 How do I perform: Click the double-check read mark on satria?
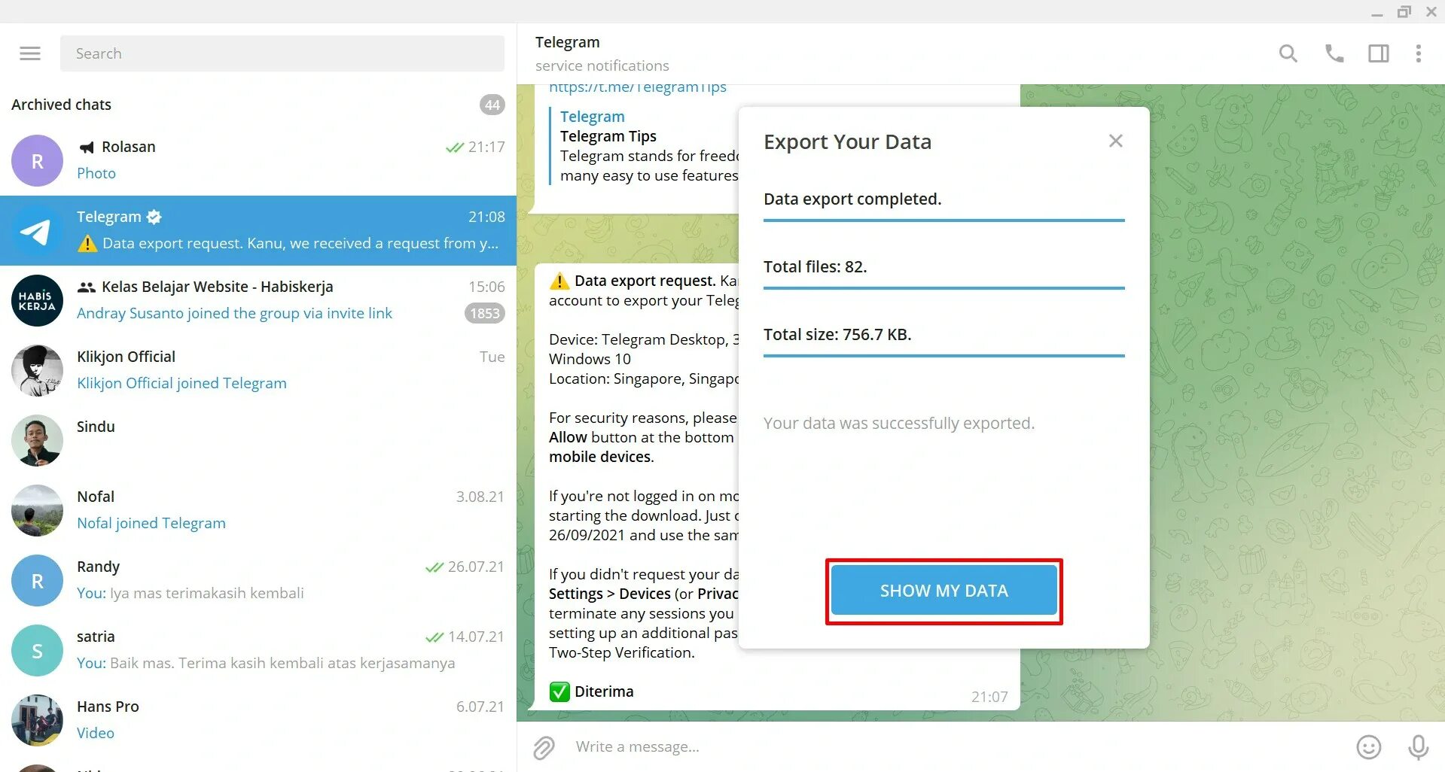tap(434, 637)
